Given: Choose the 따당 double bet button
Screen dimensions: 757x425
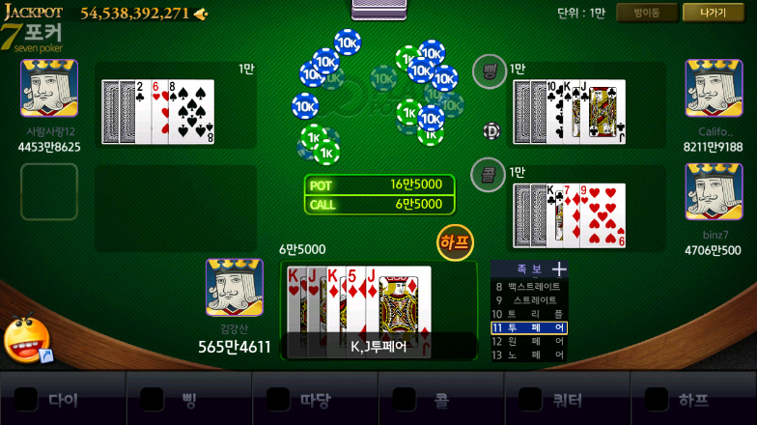Looking at the screenshot, I should pos(315,399).
